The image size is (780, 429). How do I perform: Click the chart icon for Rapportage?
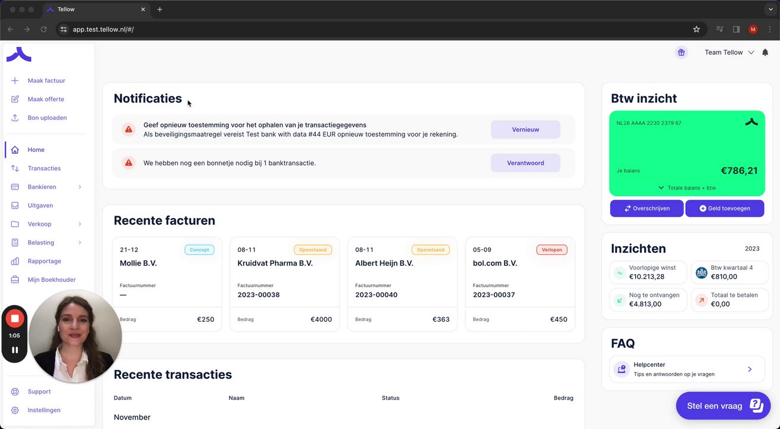(15, 261)
